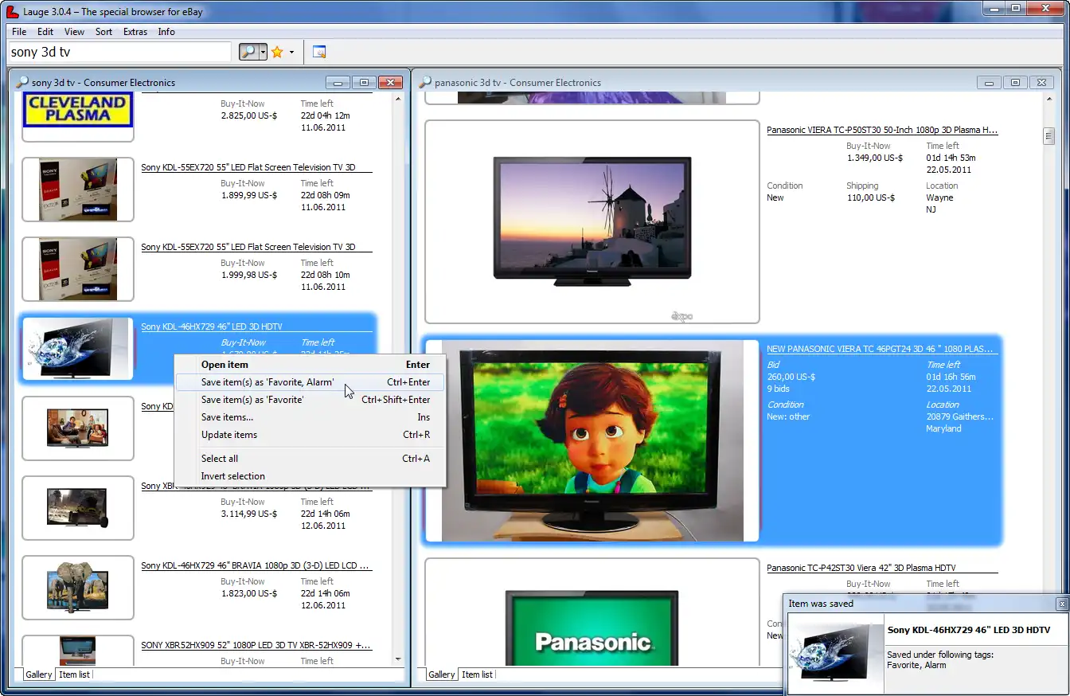
Task: Click item title in 'Item was saved' popup
Action: click(969, 630)
